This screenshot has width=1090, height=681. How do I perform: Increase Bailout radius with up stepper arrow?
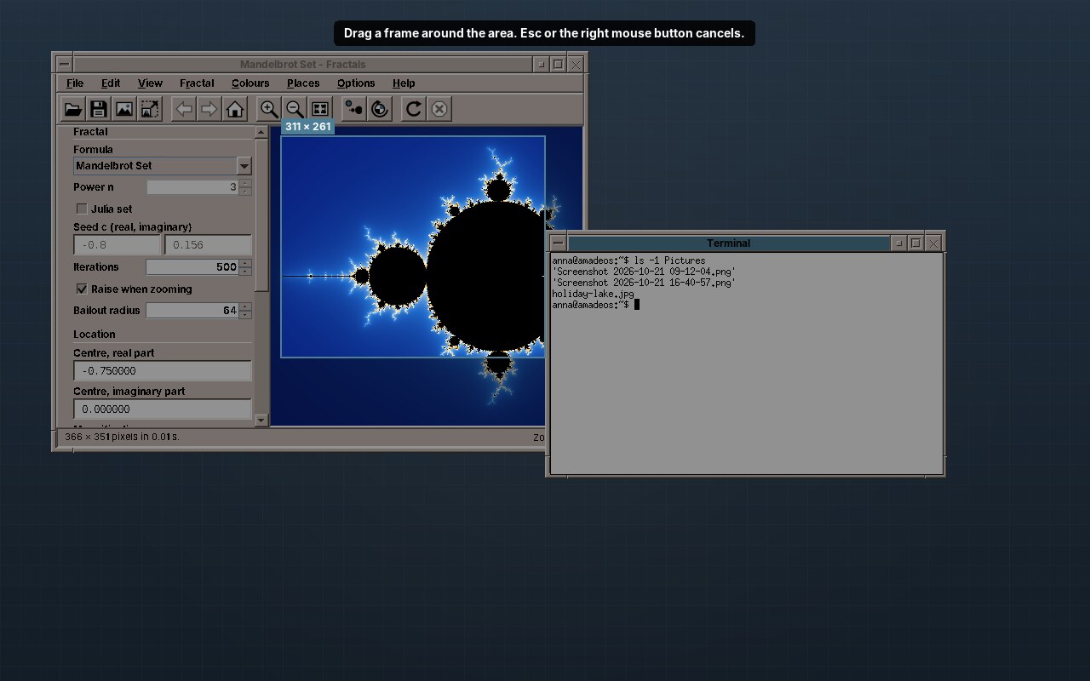pos(245,306)
